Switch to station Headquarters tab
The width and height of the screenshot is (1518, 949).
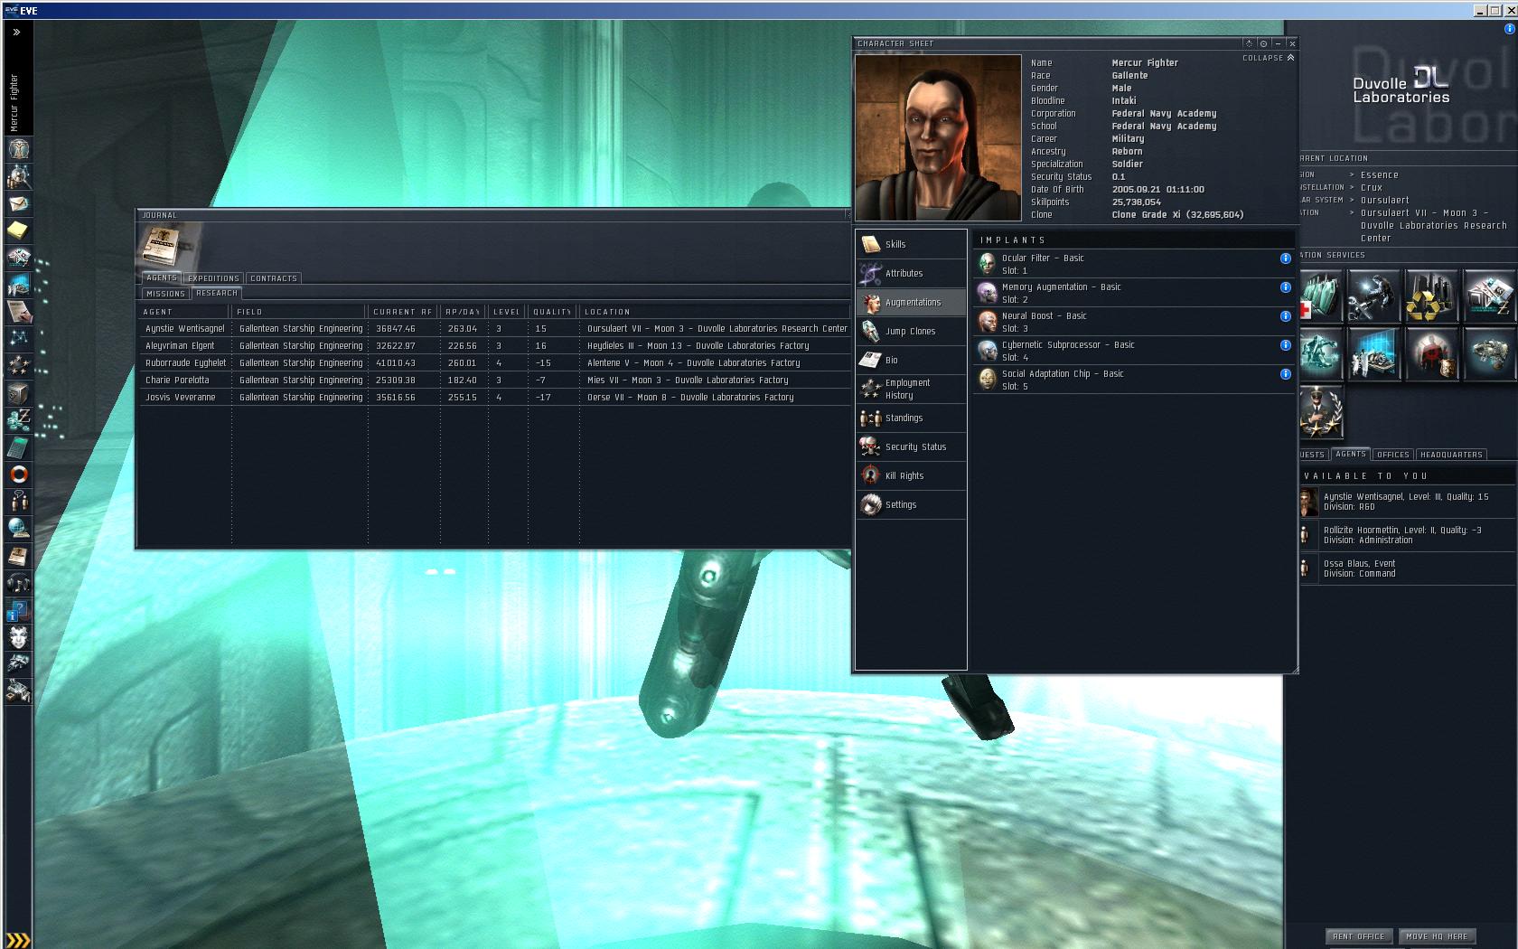click(x=1451, y=455)
